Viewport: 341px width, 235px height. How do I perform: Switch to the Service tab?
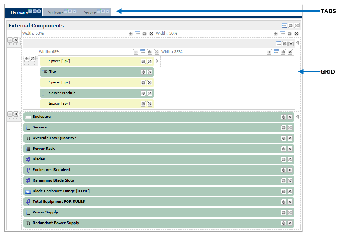(x=90, y=12)
